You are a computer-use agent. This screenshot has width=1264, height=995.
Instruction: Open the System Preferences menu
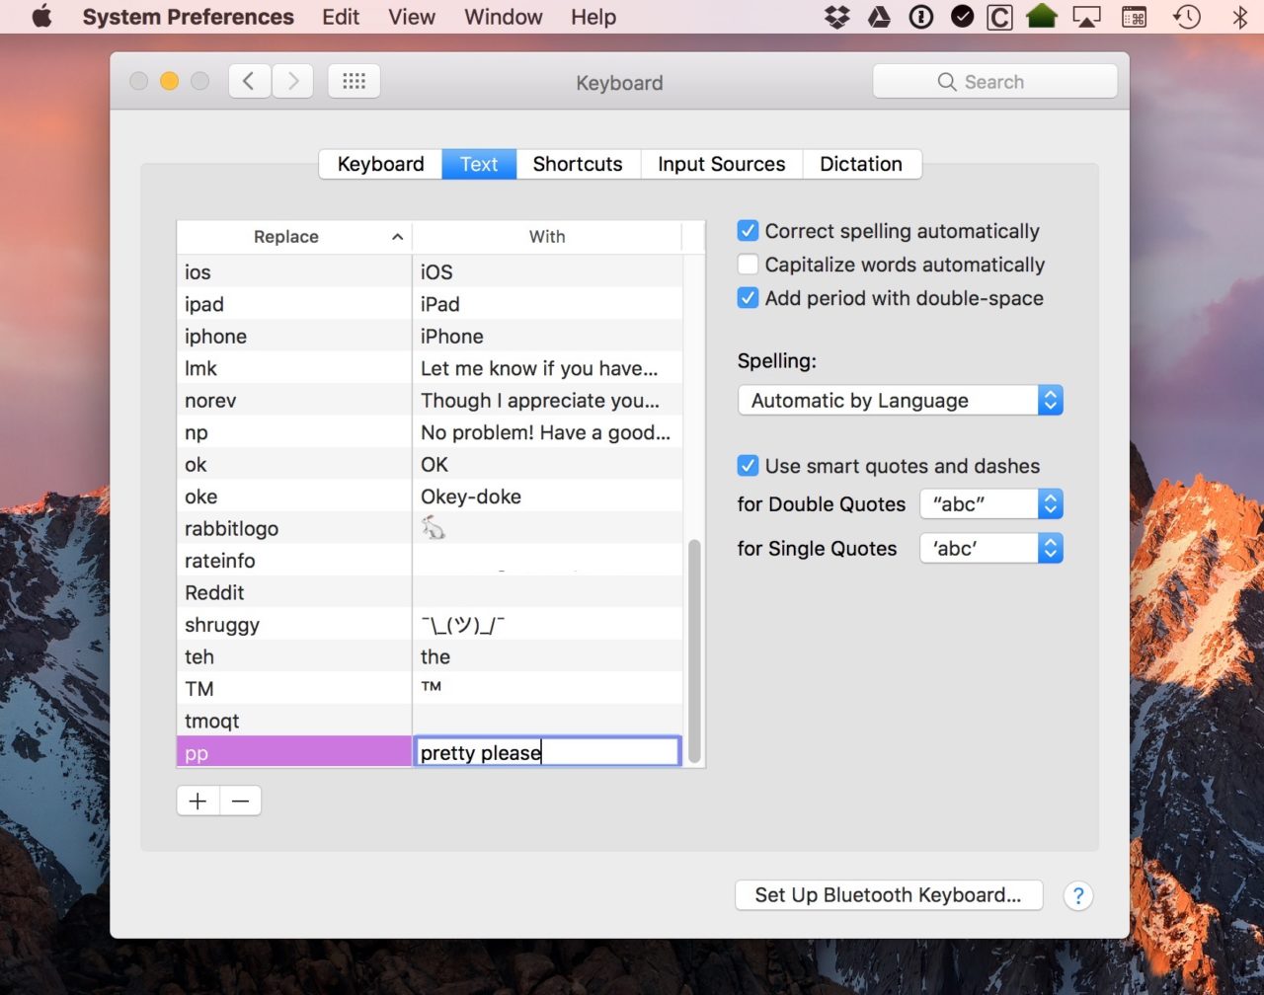[188, 17]
